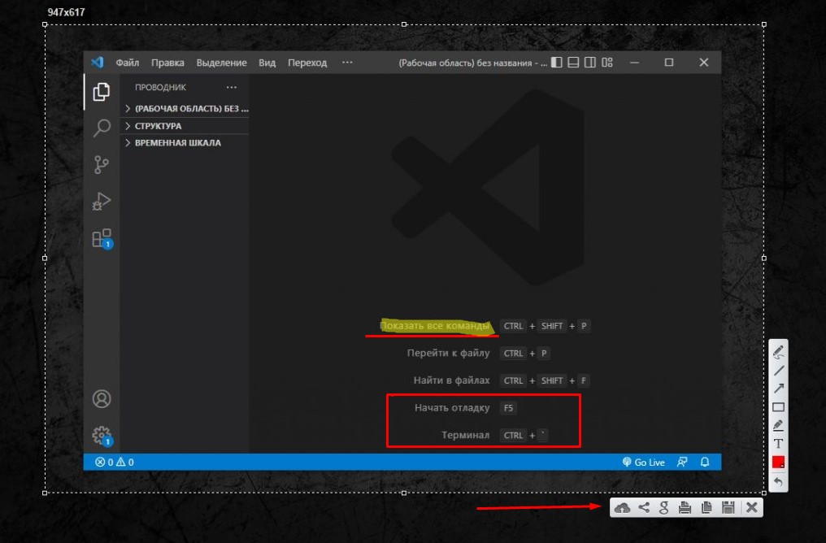Image resolution: width=826 pixels, height=543 pixels.
Task: Open the Вид menu
Action: [x=267, y=62]
